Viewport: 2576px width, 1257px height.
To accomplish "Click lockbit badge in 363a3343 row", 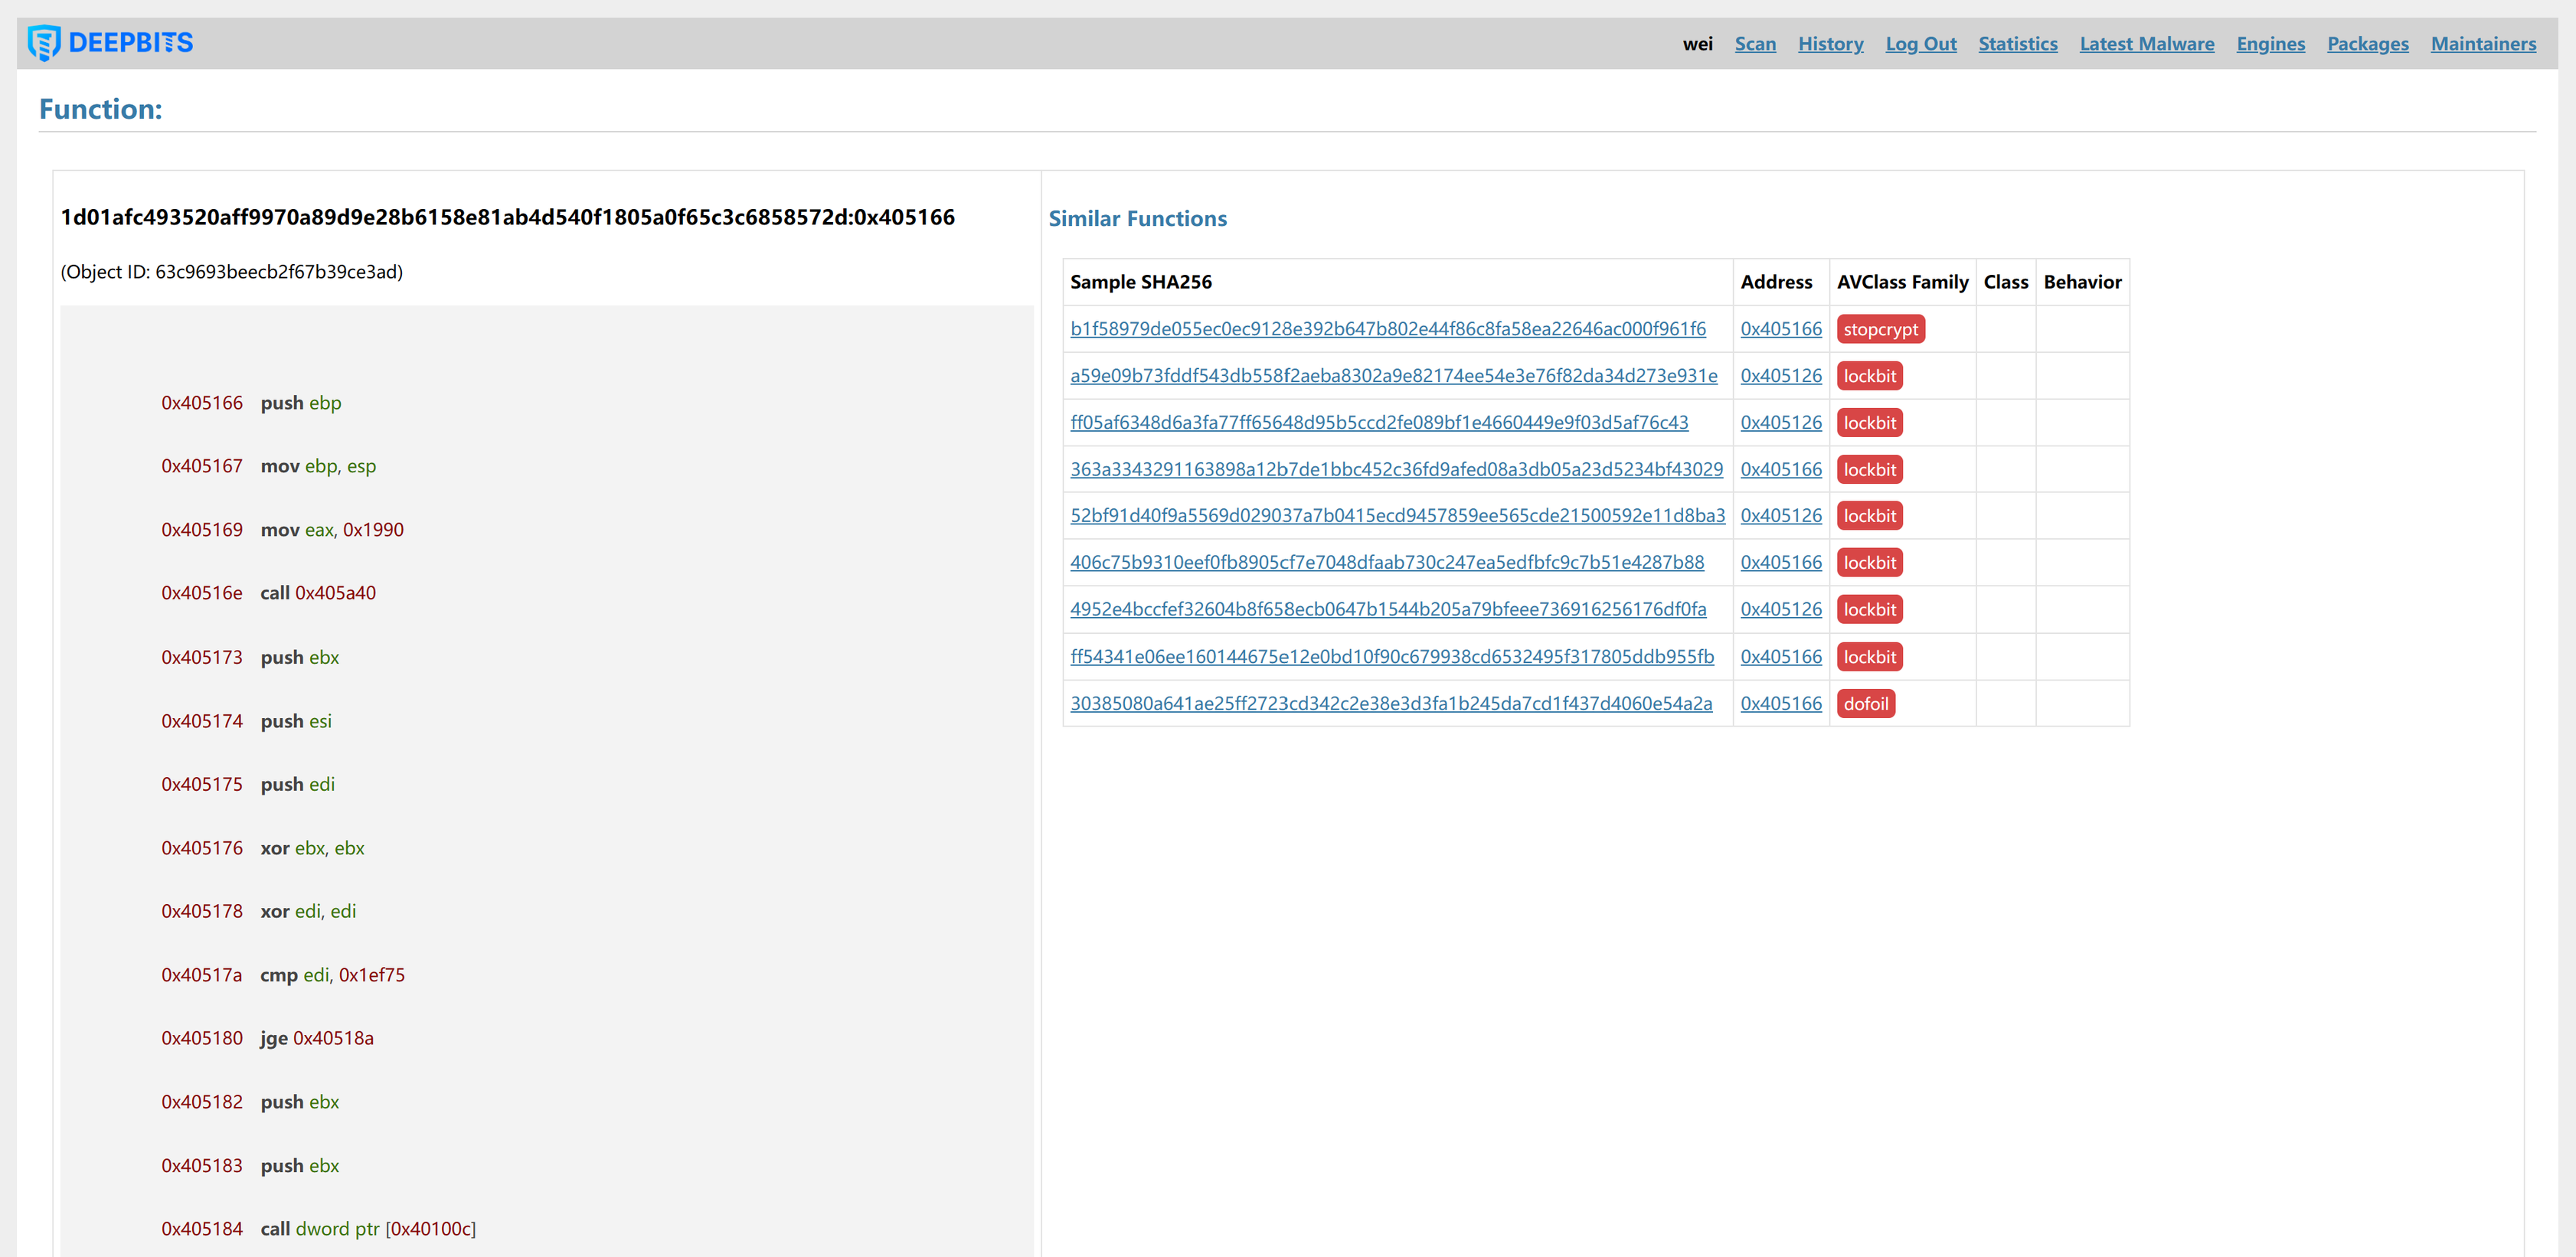I will 1869,469.
